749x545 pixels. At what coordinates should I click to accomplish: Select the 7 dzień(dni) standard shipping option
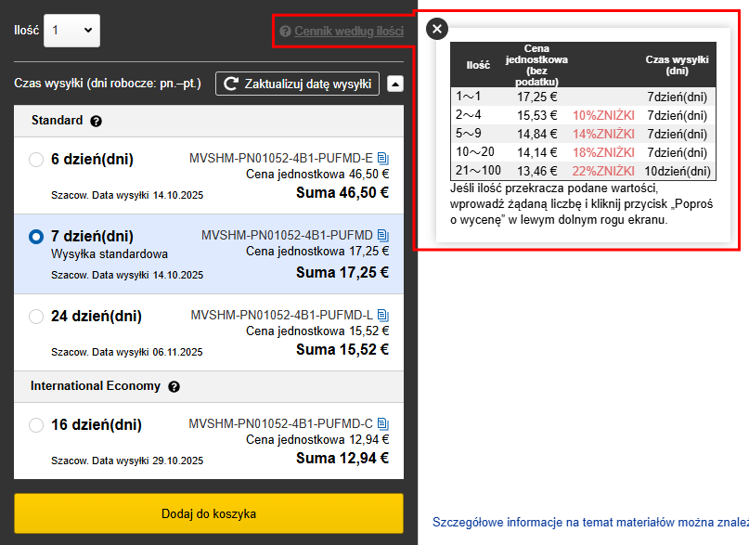tap(36, 237)
